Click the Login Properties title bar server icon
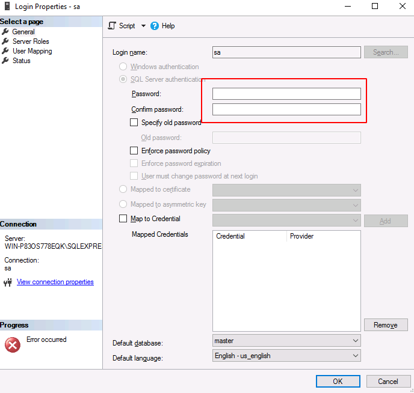The image size is (414, 393). point(7,6)
